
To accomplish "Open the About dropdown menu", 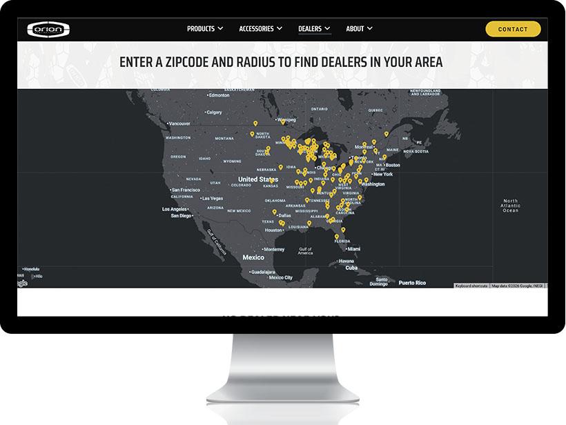I will [x=359, y=29].
